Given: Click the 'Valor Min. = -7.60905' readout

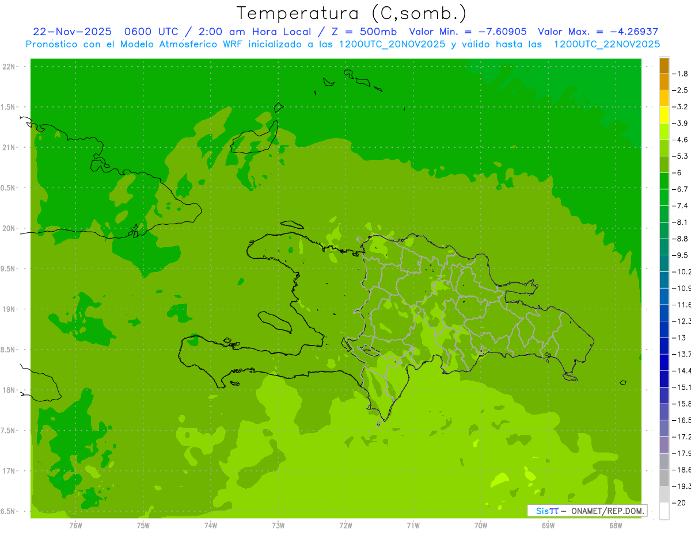Looking at the screenshot, I should (468, 32).
